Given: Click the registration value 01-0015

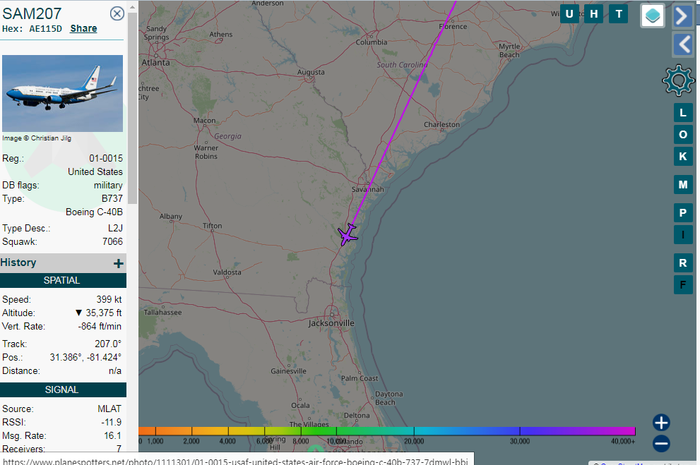Looking at the screenshot, I should coord(106,159).
